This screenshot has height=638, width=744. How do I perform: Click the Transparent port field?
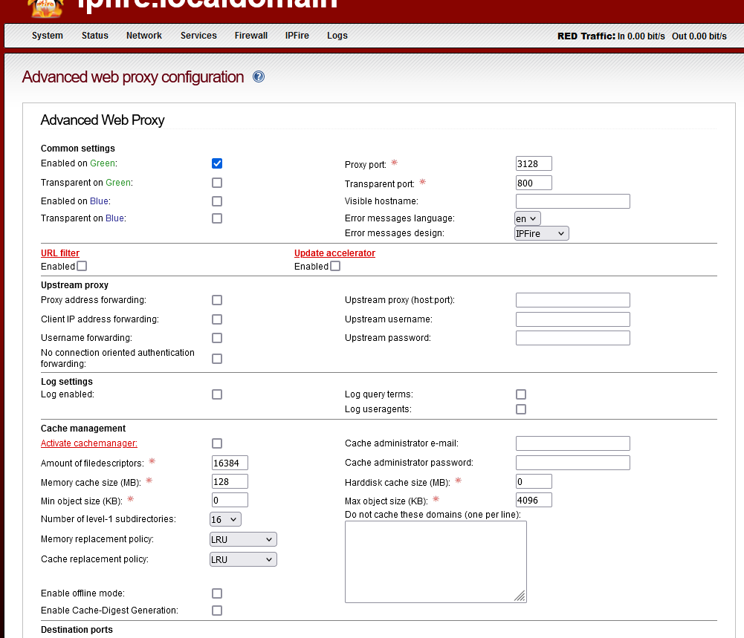point(534,183)
